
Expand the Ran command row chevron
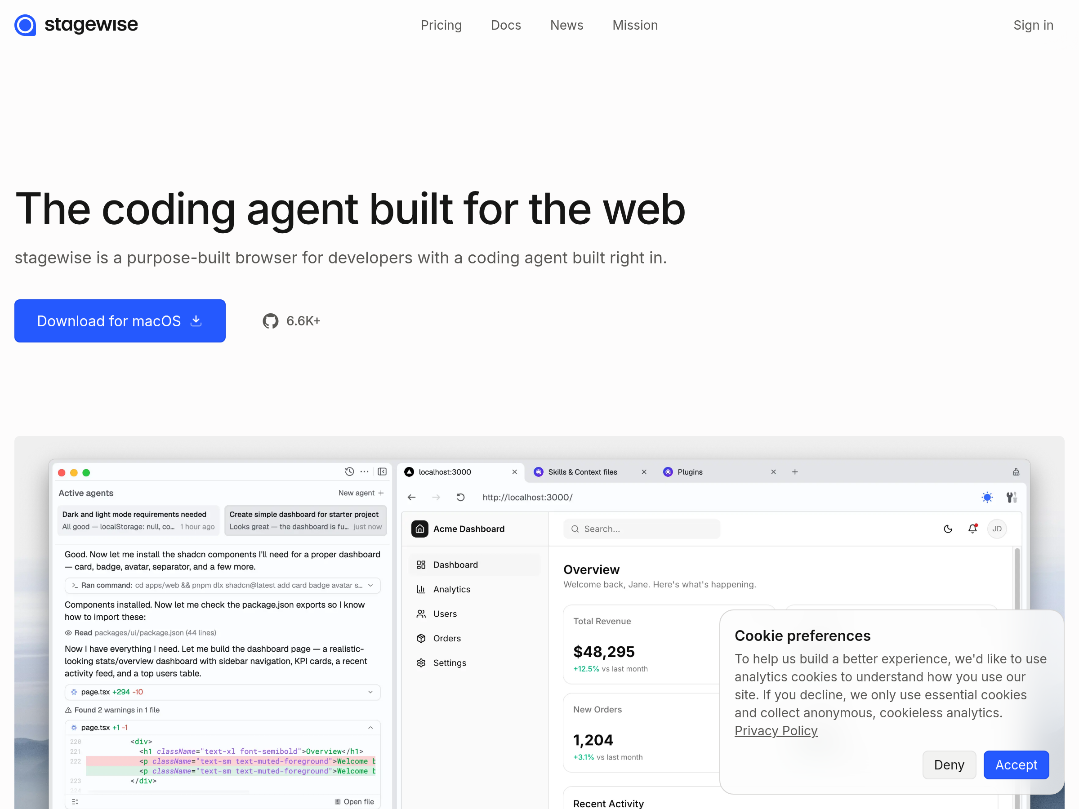(x=370, y=585)
